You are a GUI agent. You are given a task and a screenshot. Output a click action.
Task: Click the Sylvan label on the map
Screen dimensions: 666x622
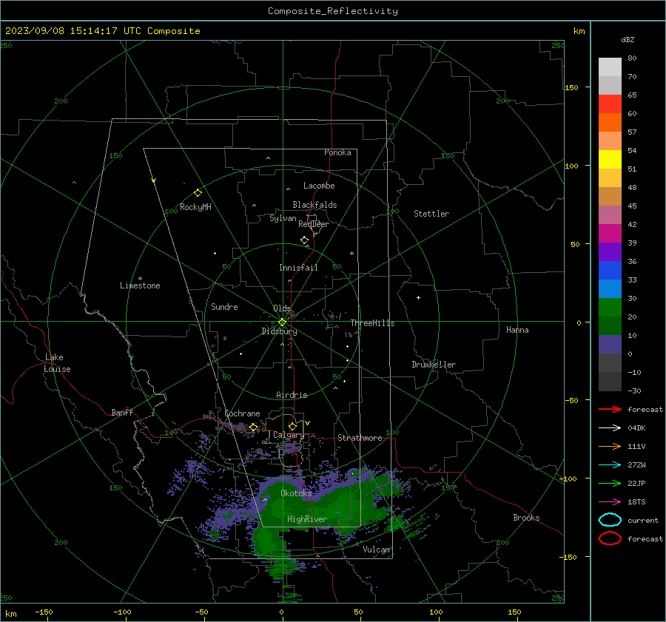pos(283,218)
